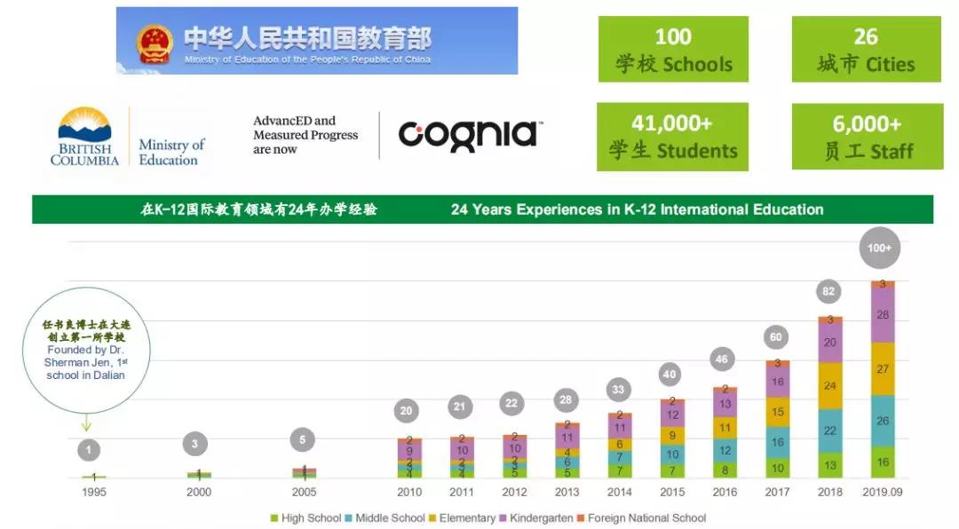Click the 26 Cities green box
This screenshot has height=529, width=959.
click(866, 50)
